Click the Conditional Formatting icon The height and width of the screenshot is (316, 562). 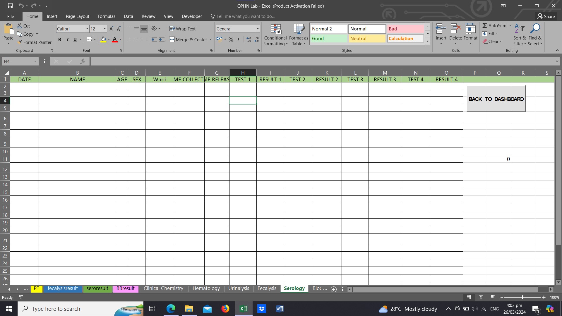pos(275,29)
